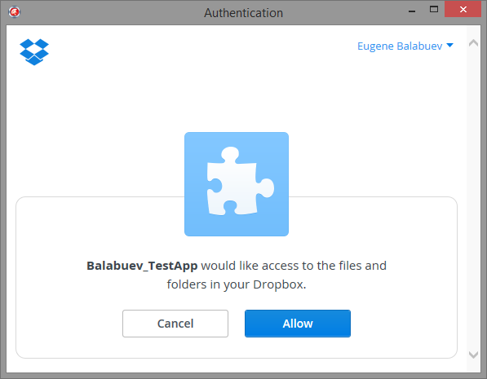This screenshot has height=379, width=487.
Task: Click the Authentication title text
Action: coord(243,13)
